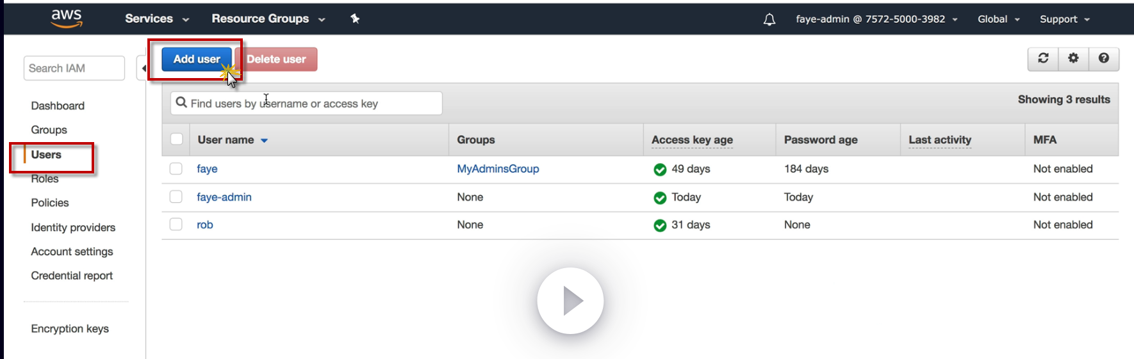Sort by User name column arrow
Screen dimensions: 1134x359
pyautogui.click(x=264, y=140)
